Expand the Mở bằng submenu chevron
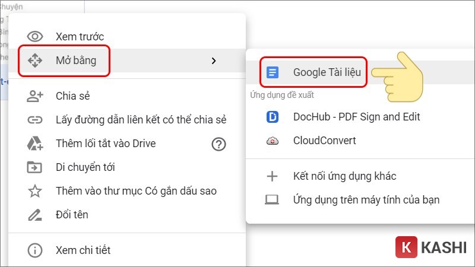This screenshot has width=475, height=267. pos(214,61)
